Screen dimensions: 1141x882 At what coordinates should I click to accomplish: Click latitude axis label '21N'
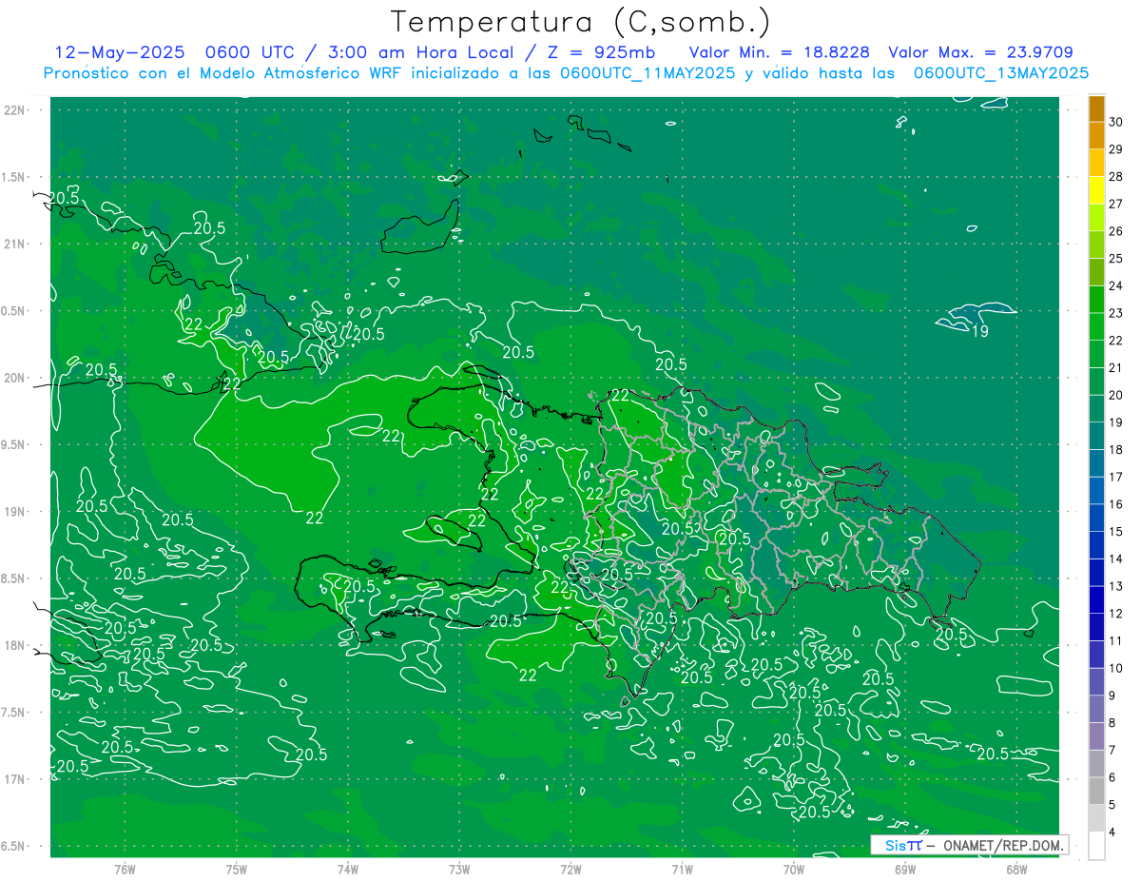click(x=13, y=244)
